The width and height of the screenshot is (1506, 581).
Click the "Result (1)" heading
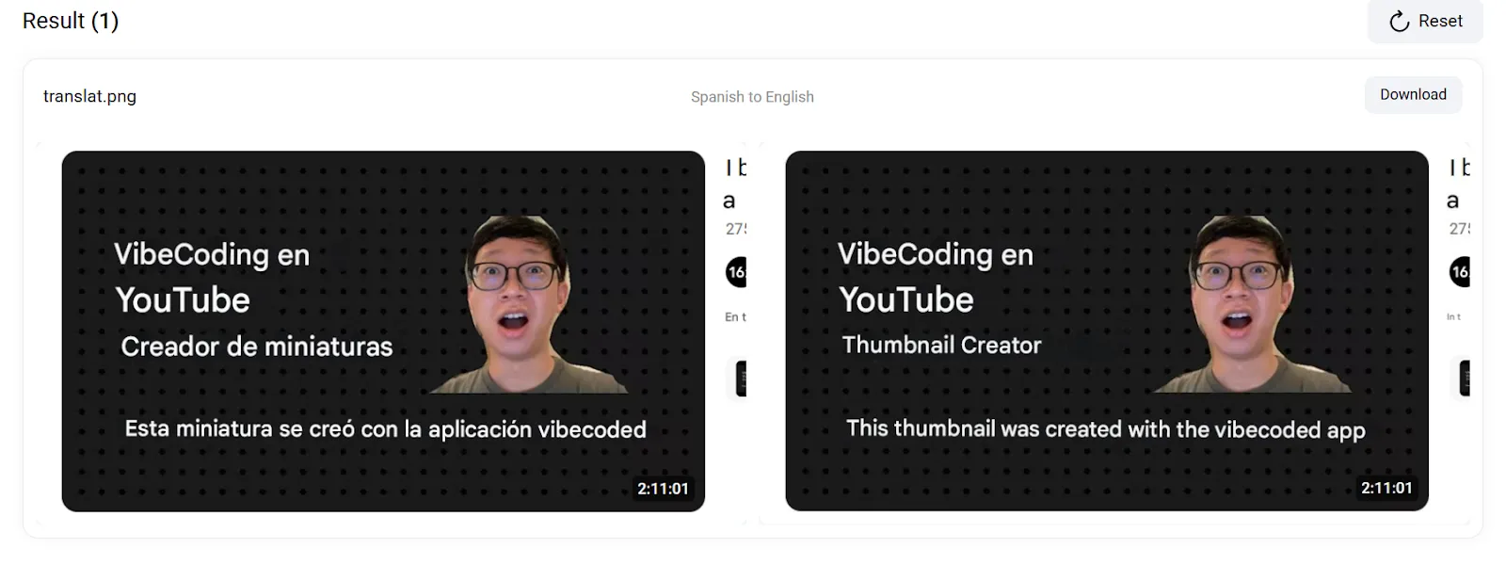(71, 21)
